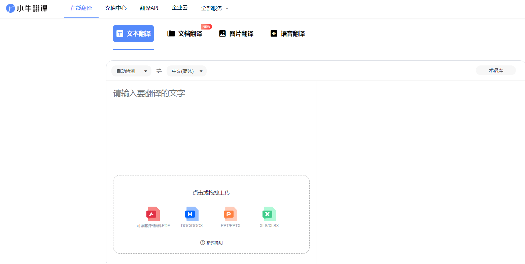Click the swap languages icon
525x264 pixels.
[x=159, y=71]
